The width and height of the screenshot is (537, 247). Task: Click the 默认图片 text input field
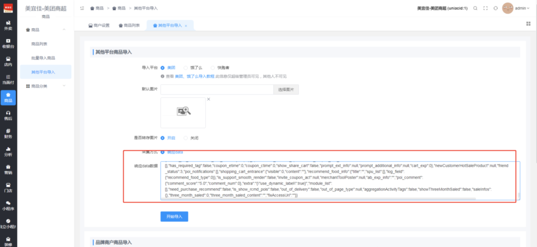[x=217, y=89]
